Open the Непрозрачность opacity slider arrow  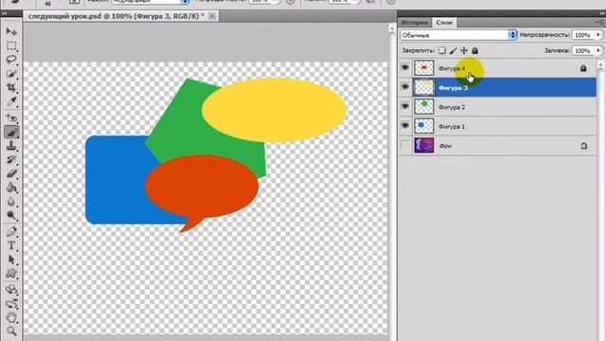tap(598, 35)
